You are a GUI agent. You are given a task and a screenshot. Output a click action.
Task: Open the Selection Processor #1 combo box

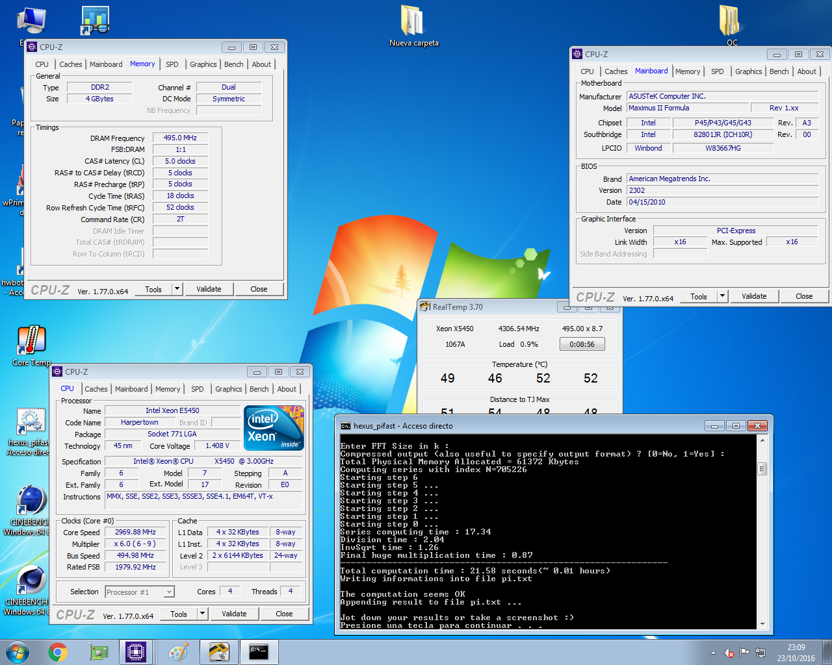(x=139, y=592)
